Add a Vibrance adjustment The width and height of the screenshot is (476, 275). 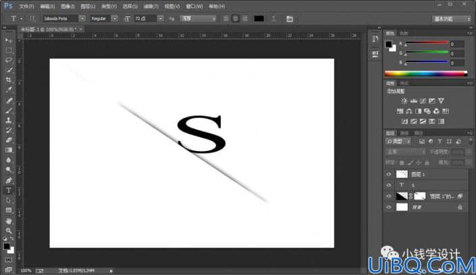pyautogui.click(x=441, y=100)
